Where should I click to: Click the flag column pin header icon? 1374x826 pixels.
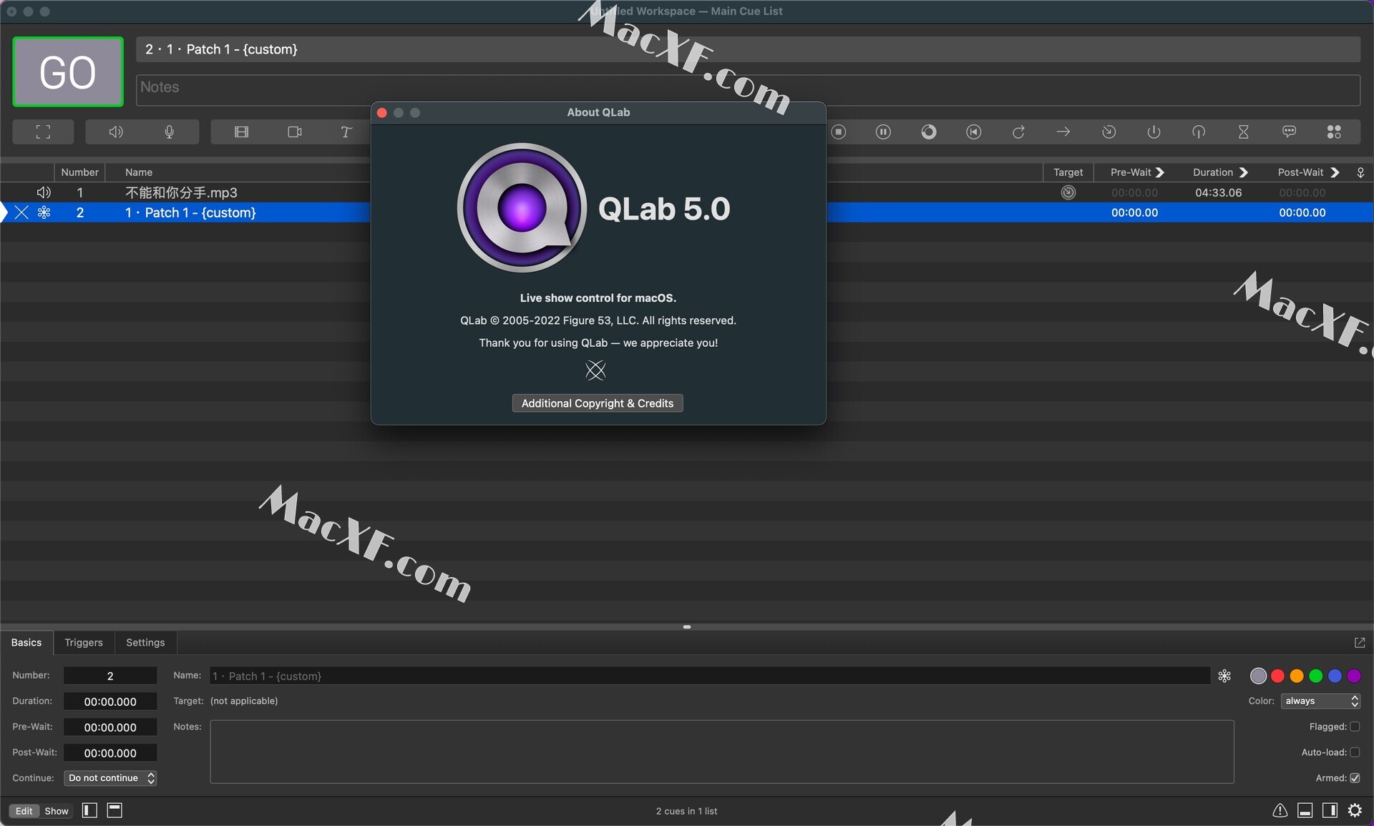tap(1360, 172)
